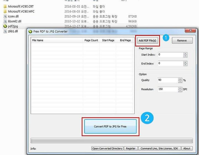Click the converter app icon in title bar
This screenshot has width=199, height=155.
point(30,32)
